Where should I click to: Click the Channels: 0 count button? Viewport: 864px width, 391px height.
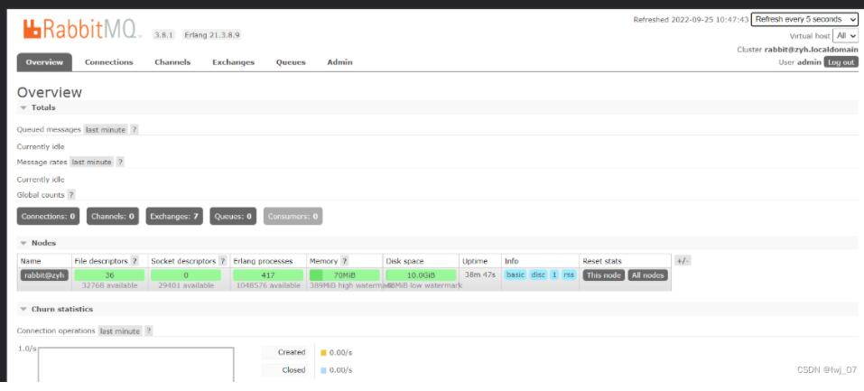point(113,216)
